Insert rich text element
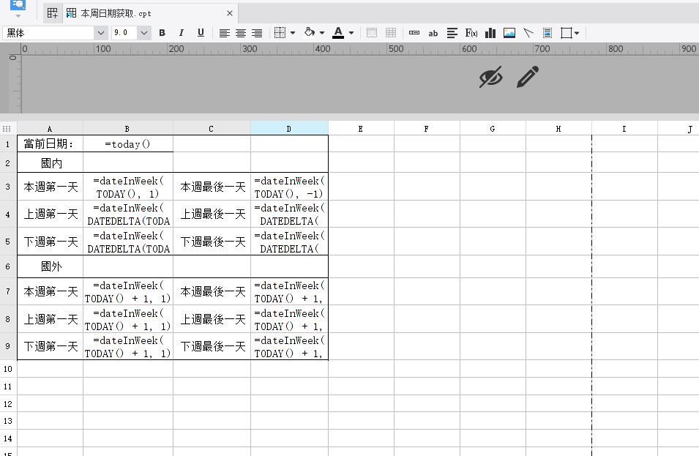 point(452,33)
